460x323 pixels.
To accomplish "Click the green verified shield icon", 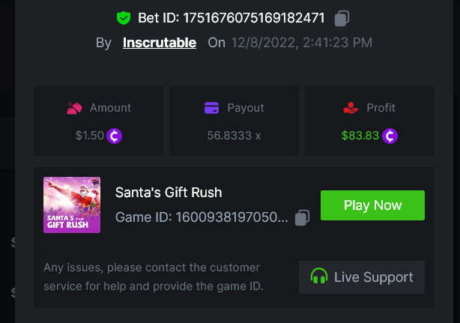I will (x=123, y=18).
